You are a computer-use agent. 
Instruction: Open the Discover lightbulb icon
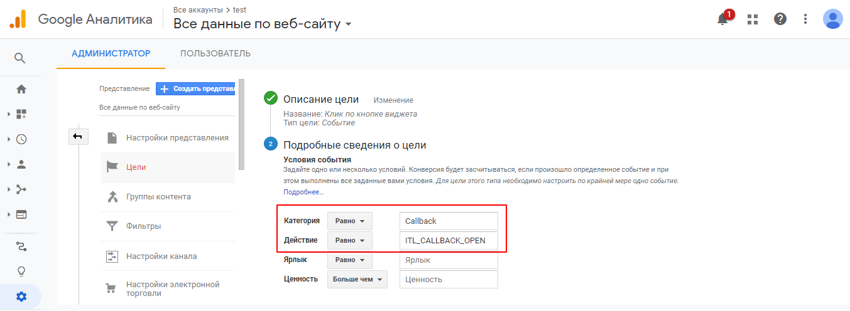pyautogui.click(x=21, y=271)
